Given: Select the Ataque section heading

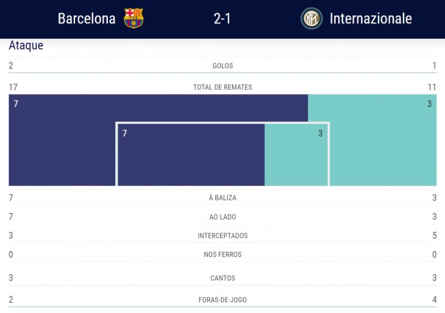Looking at the screenshot, I should 26,45.
